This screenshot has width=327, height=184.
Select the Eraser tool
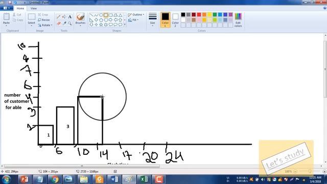59,24
